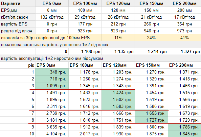
Task: Click the "11%" savings cell
Action: coord(118,38)
